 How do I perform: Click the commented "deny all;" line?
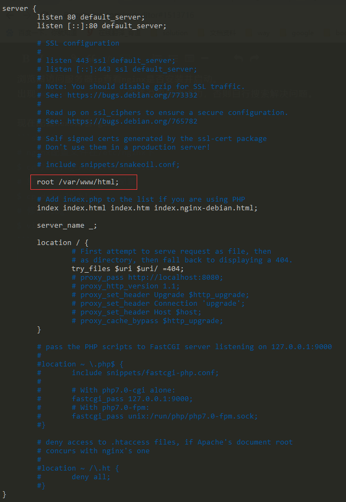click(x=91, y=477)
